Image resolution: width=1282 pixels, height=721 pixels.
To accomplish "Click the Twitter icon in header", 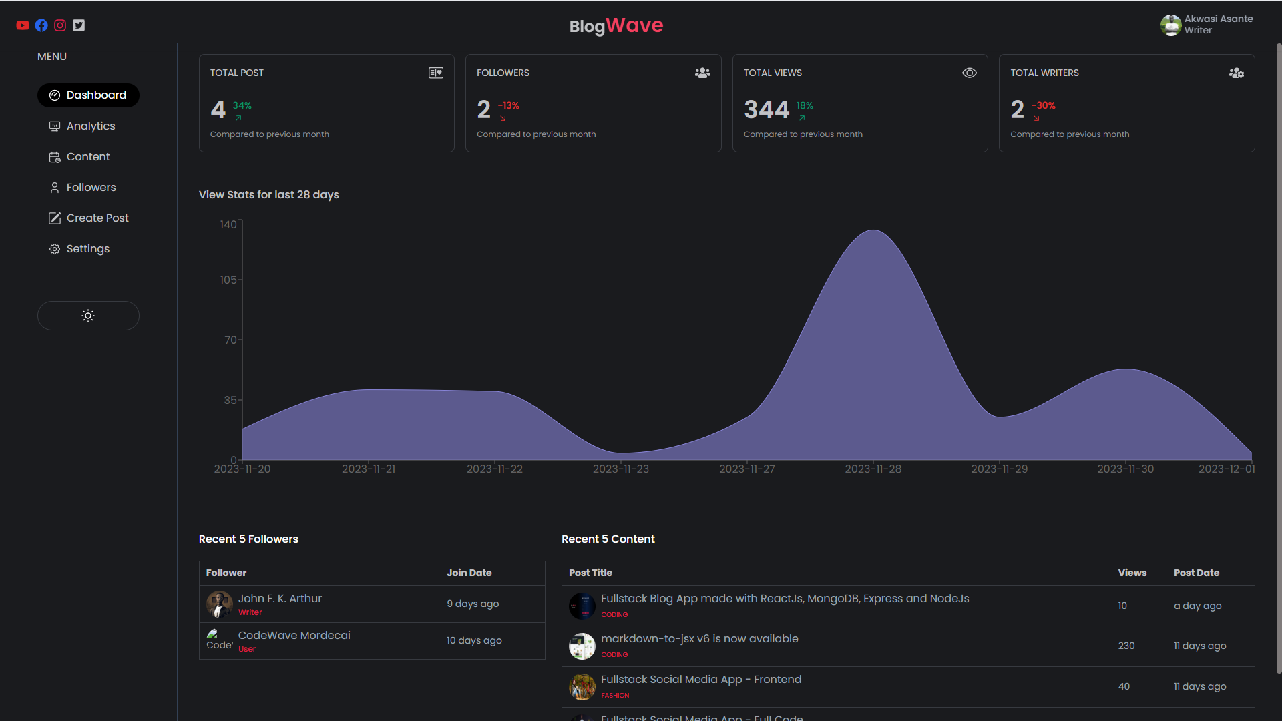I will click(79, 25).
